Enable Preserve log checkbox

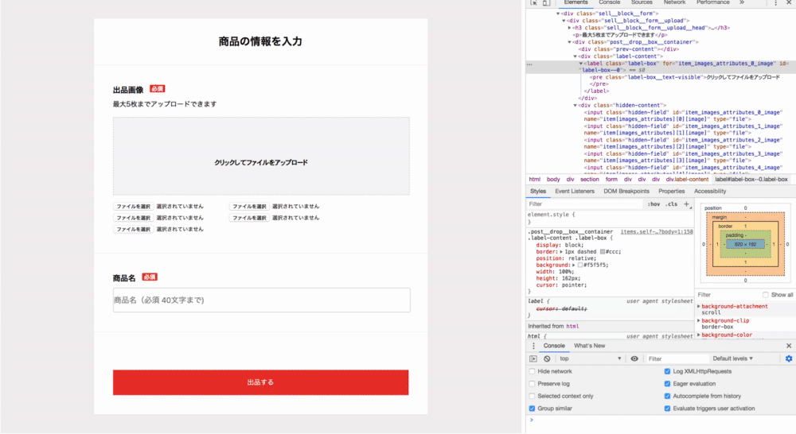pyautogui.click(x=532, y=384)
